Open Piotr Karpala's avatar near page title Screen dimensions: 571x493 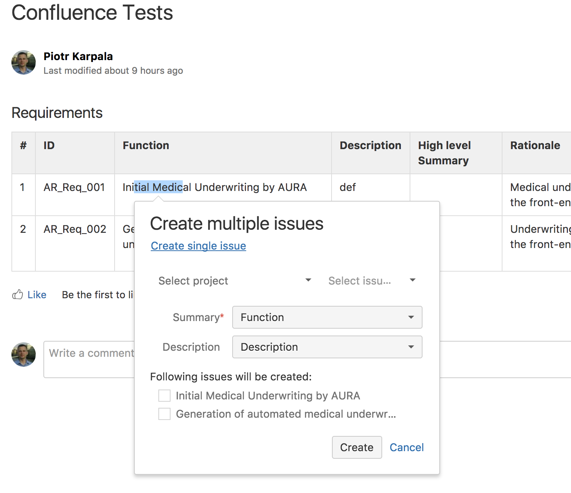tap(24, 62)
